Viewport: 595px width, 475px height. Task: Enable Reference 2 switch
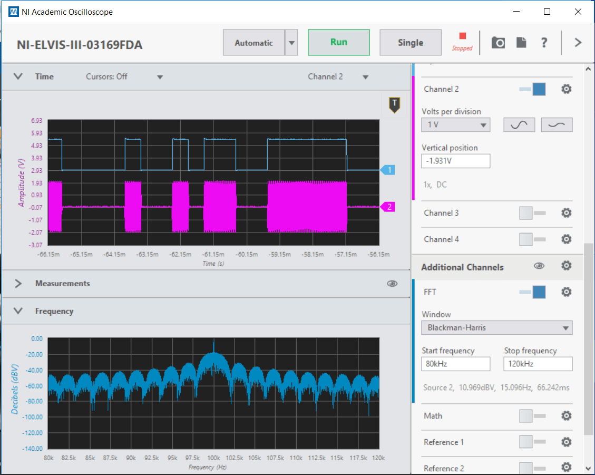533,468
